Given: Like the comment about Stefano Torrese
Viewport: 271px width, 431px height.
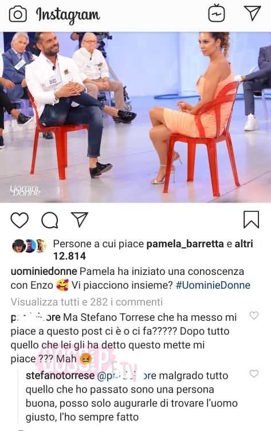Looking at the screenshot, I should [x=254, y=315].
